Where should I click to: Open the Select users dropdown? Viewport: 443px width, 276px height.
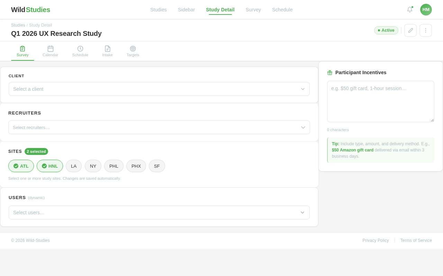point(159,213)
